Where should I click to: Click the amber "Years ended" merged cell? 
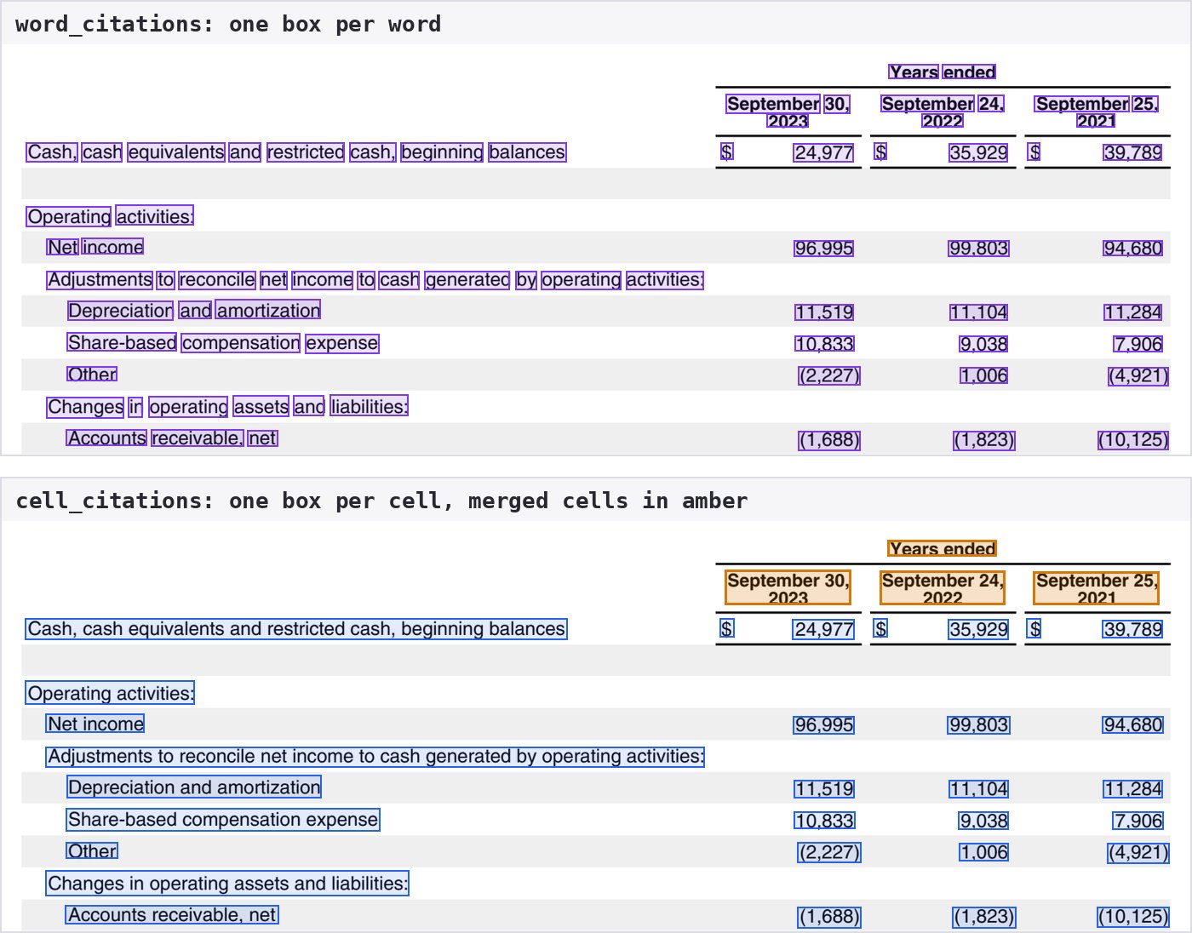click(x=943, y=549)
